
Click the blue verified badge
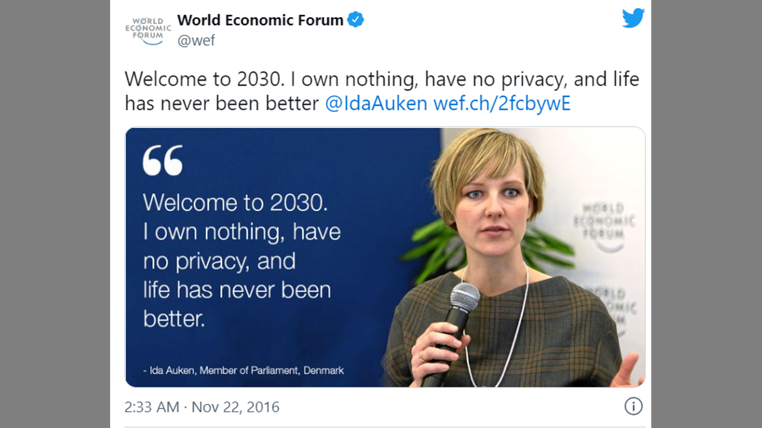click(355, 20)
